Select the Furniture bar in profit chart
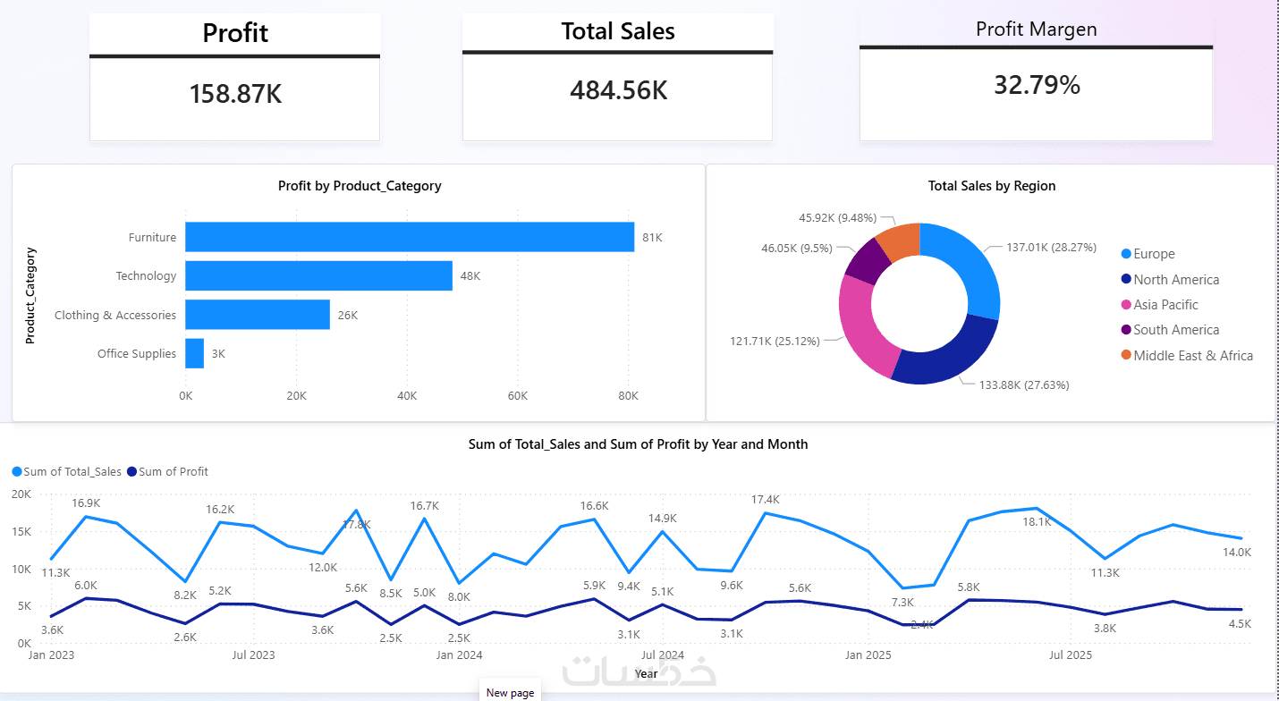The height and width of the screenshot is (701, 1279). pyautogui.click(x=410, y=237)
